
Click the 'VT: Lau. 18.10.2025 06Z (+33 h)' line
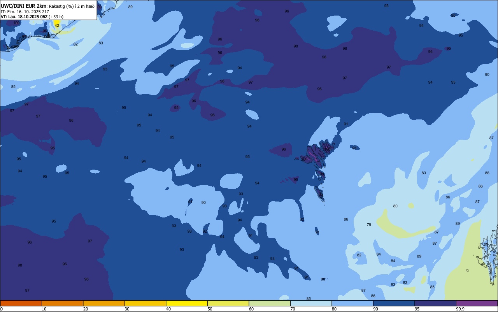tap(32, 17)
